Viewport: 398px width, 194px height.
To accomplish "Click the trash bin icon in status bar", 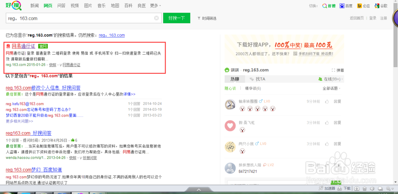I will pyautogui.click(x=365, y=188).
